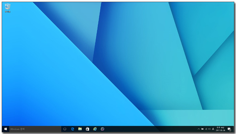Open File Explorer from the taskbar
236x134 pixels.
pyautogui.click(x=80, y=129)
